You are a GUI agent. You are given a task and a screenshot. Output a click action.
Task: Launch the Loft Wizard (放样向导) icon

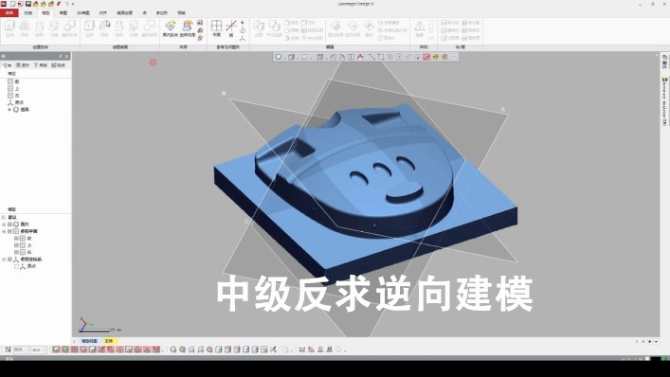coord(187,28)
